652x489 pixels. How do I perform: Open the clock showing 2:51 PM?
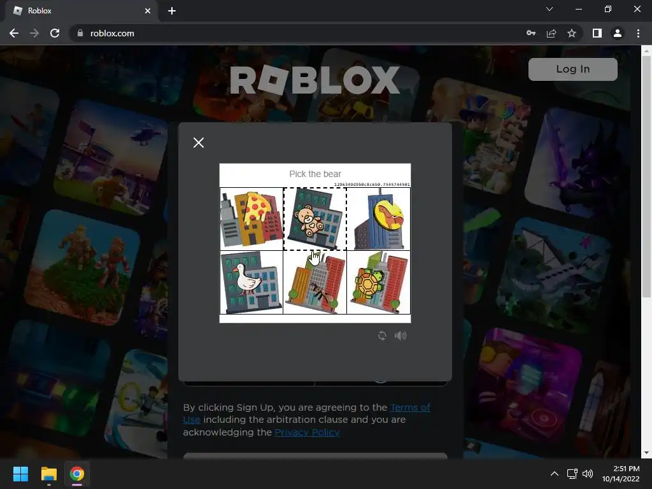click(621, 474)
